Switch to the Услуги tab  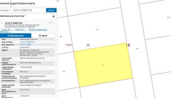point(43,35)
